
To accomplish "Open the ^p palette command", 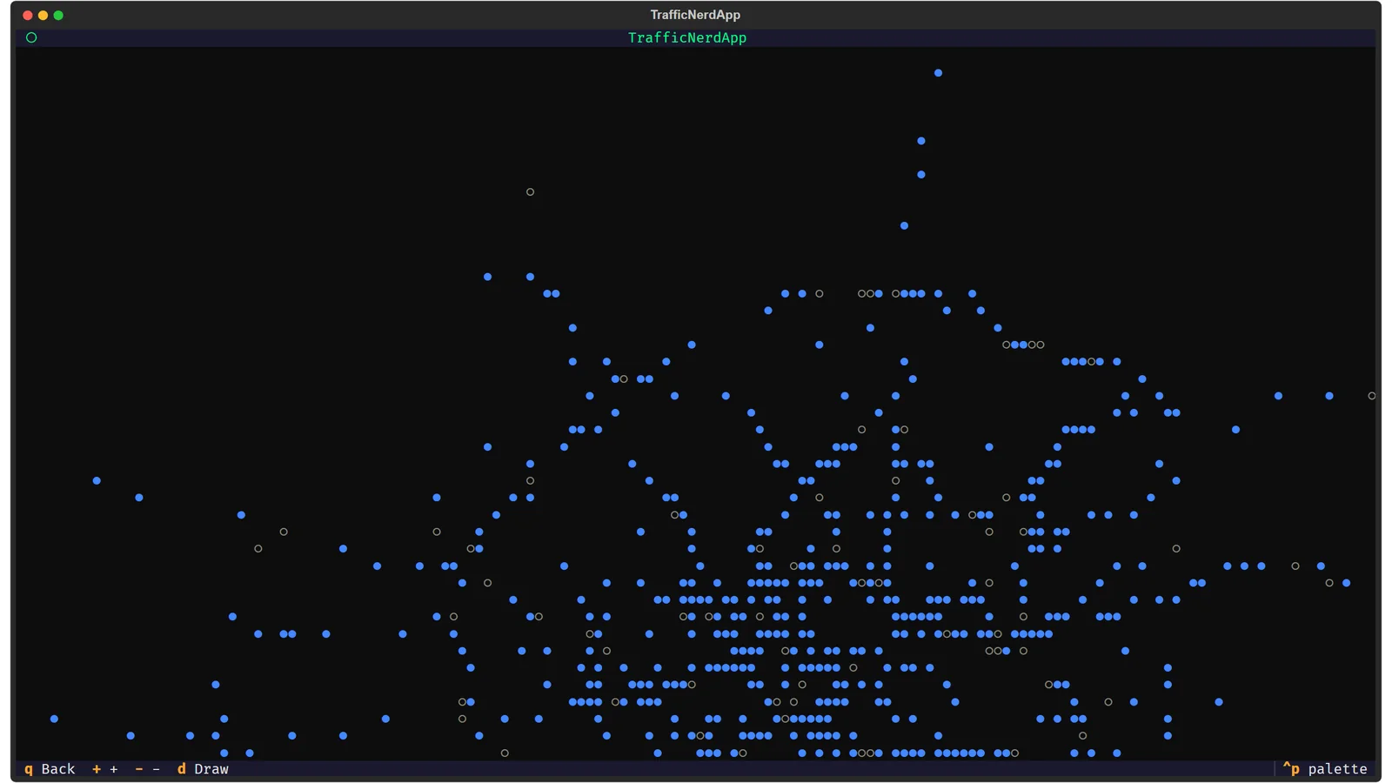I will [1325, 769].
